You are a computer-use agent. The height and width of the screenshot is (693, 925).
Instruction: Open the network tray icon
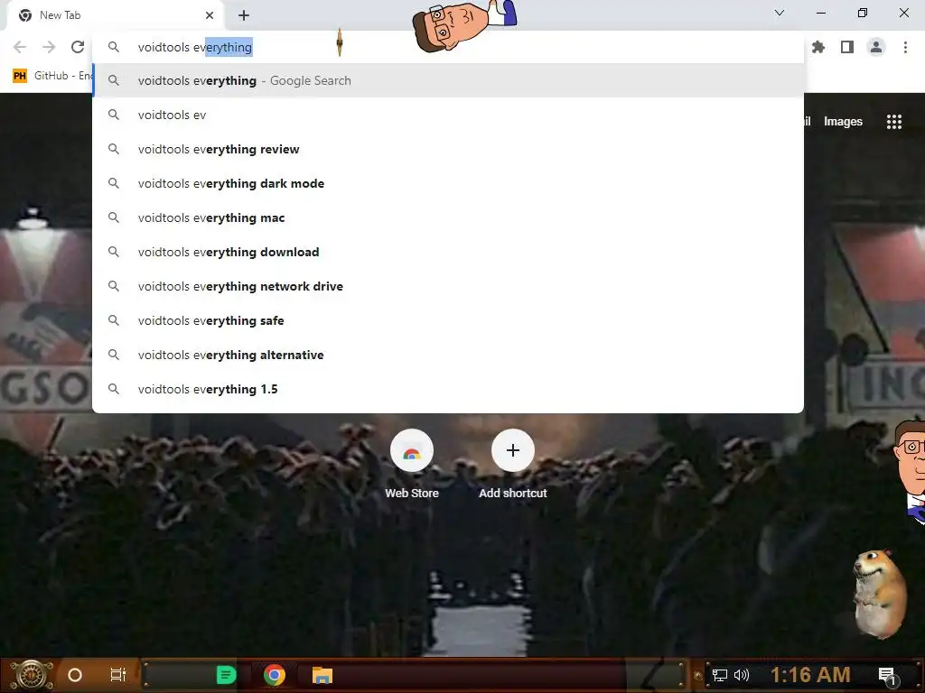coord(720,675)
